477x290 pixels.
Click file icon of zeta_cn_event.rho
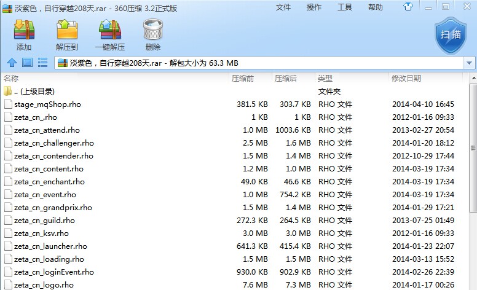click(x=8, y=195)
